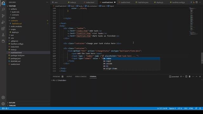Click the feedback icon in status bar
The image size is (203, 114).
click(x=196, y=108)
